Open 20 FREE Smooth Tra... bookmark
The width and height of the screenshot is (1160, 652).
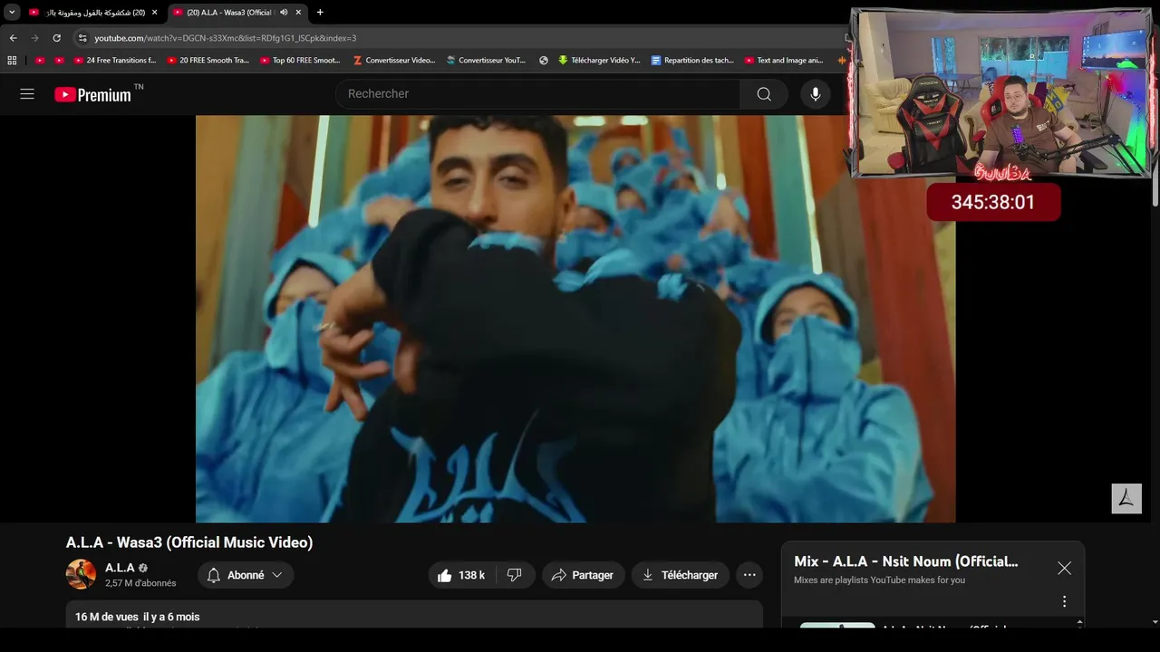[x=208, y=61]
